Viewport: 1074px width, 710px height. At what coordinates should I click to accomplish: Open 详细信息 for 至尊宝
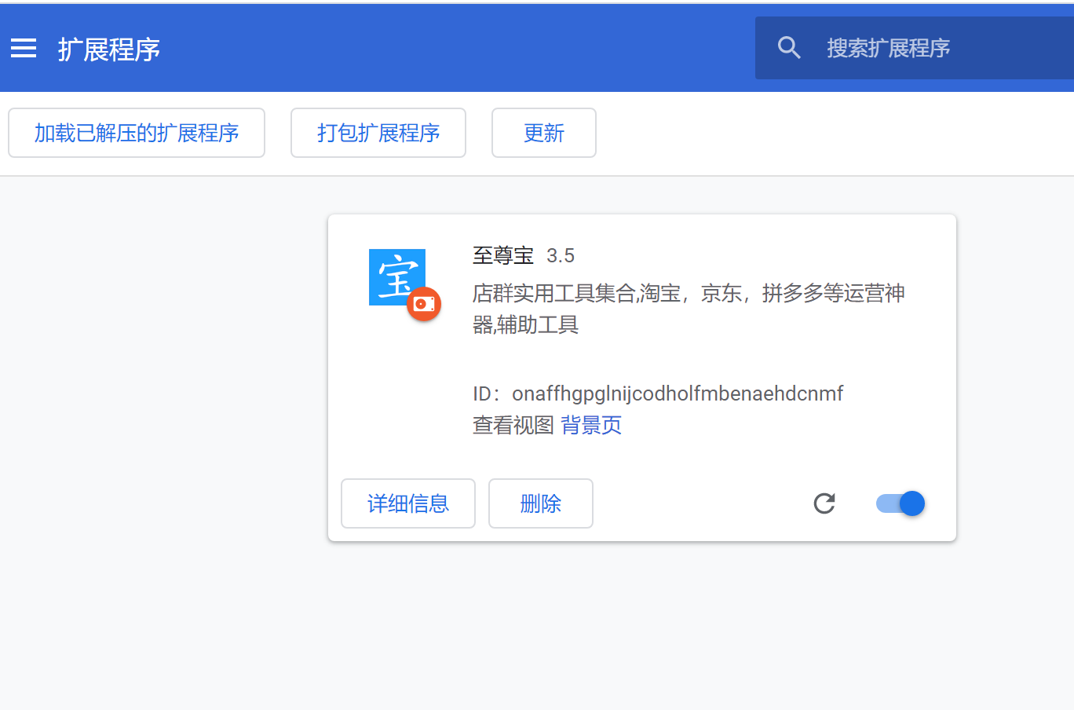click(408, 503)
